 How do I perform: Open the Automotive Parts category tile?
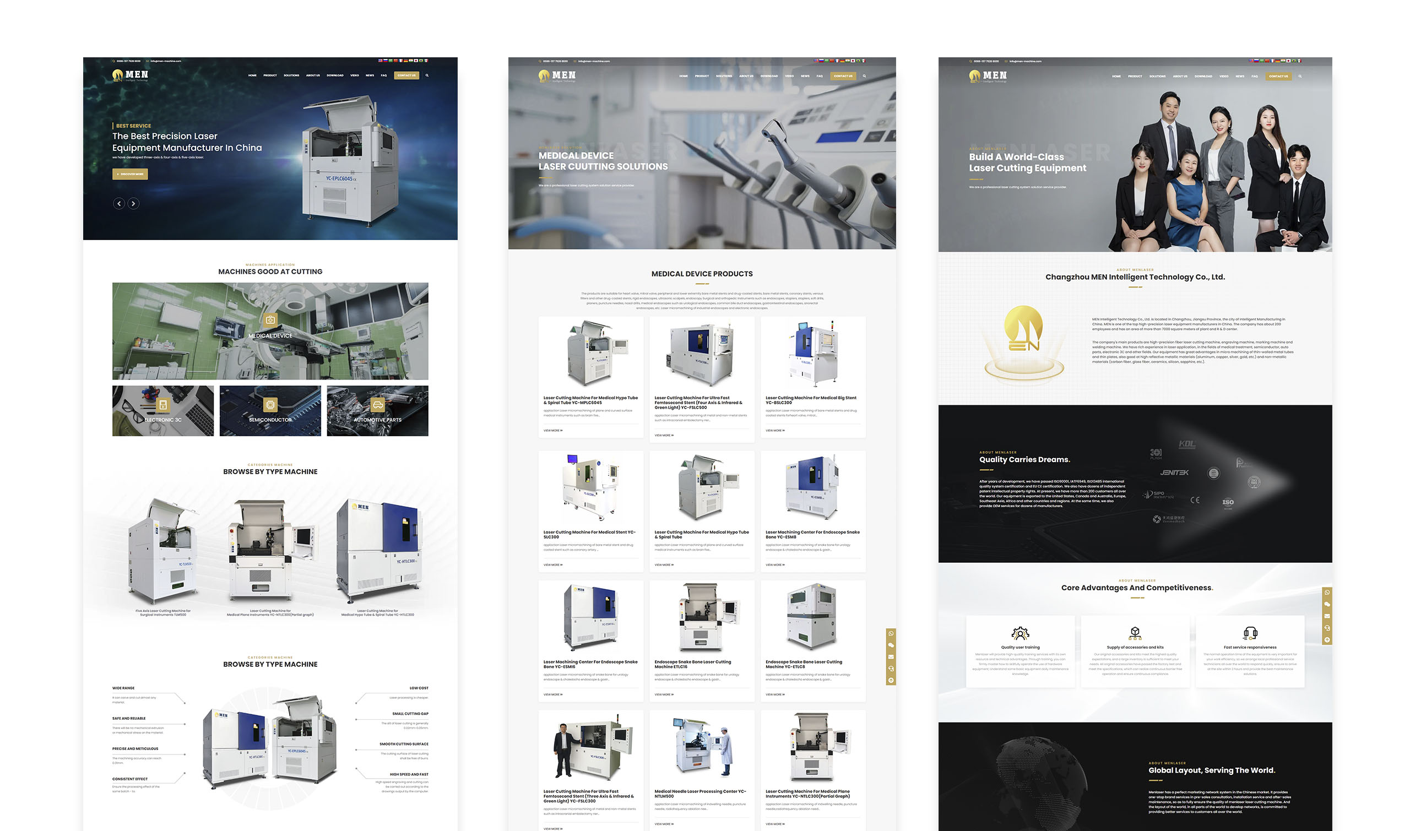point(377,411)
